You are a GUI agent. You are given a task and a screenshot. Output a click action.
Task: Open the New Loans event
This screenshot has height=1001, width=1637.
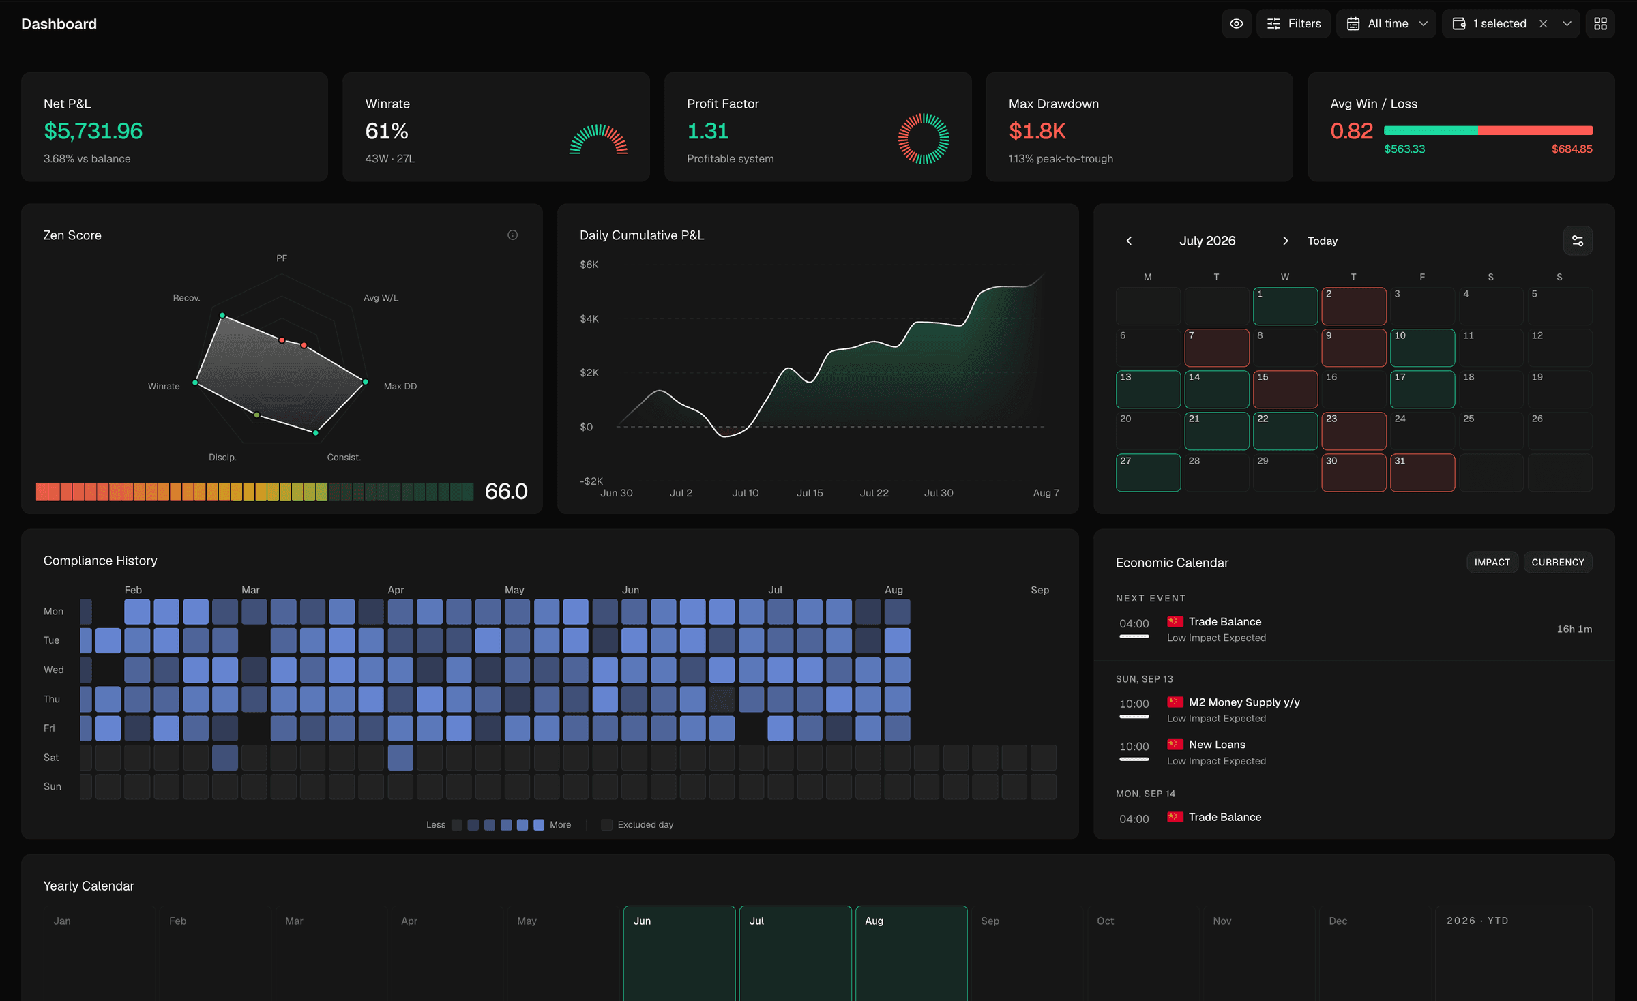coord(1354,752)
